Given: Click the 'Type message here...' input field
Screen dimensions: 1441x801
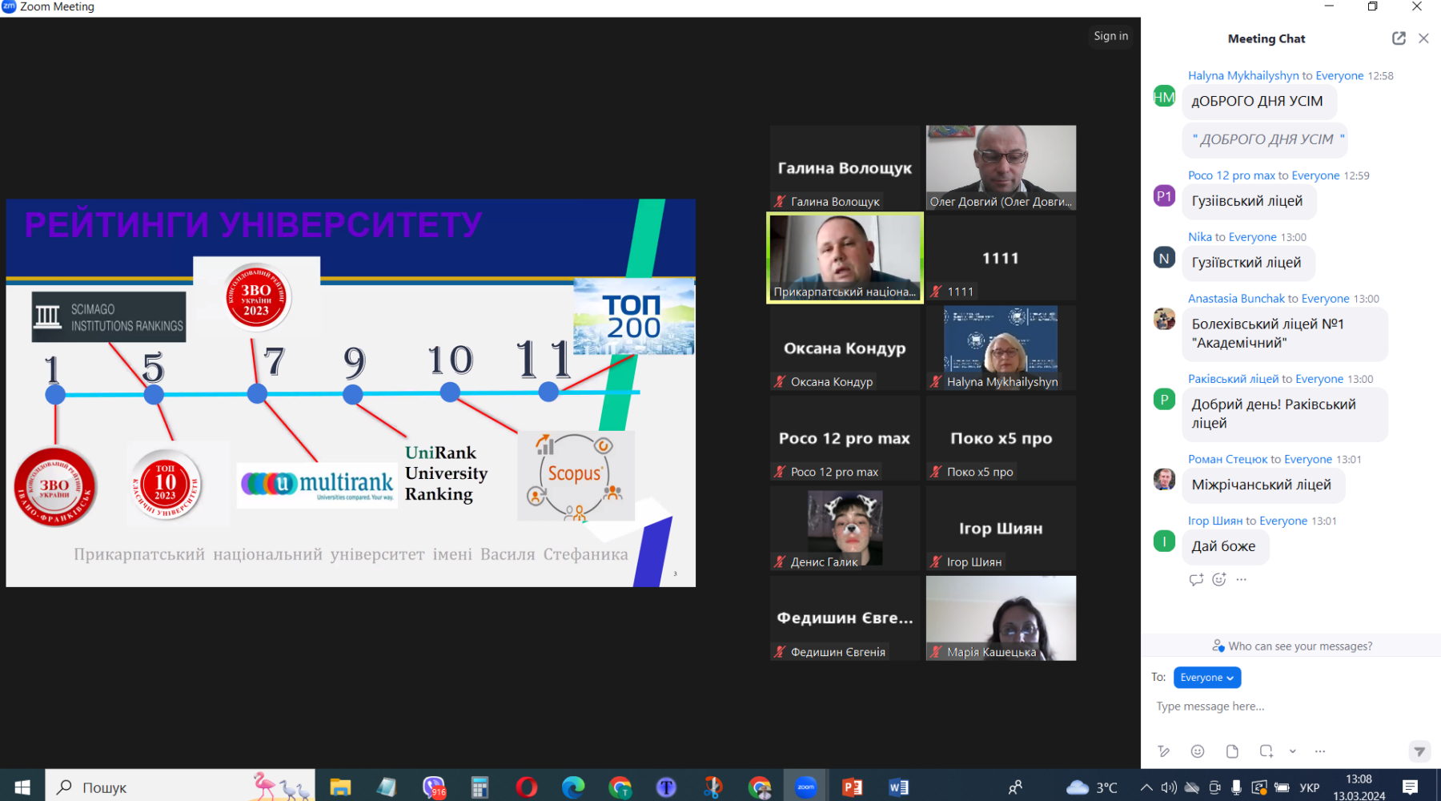Looking at the screenshot, I should pos(1281,706).
